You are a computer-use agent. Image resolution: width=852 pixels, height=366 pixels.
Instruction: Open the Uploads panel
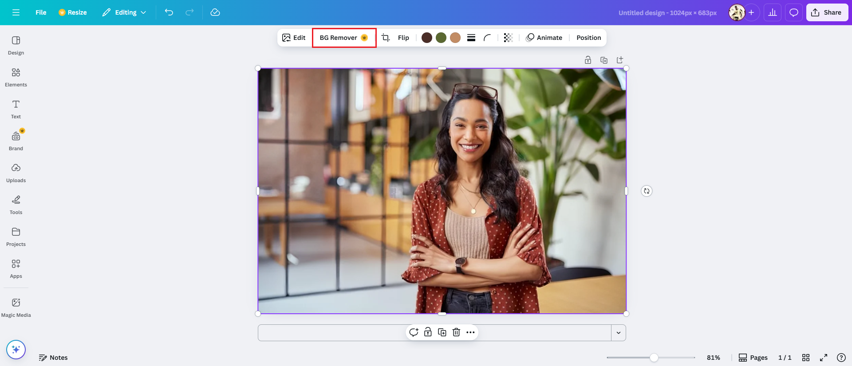point(16,173)
